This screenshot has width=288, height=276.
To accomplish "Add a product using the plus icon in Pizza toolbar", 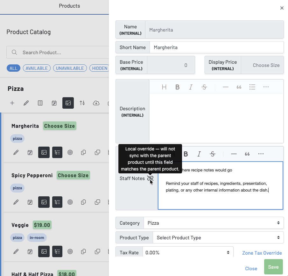I will click(12, 103).
